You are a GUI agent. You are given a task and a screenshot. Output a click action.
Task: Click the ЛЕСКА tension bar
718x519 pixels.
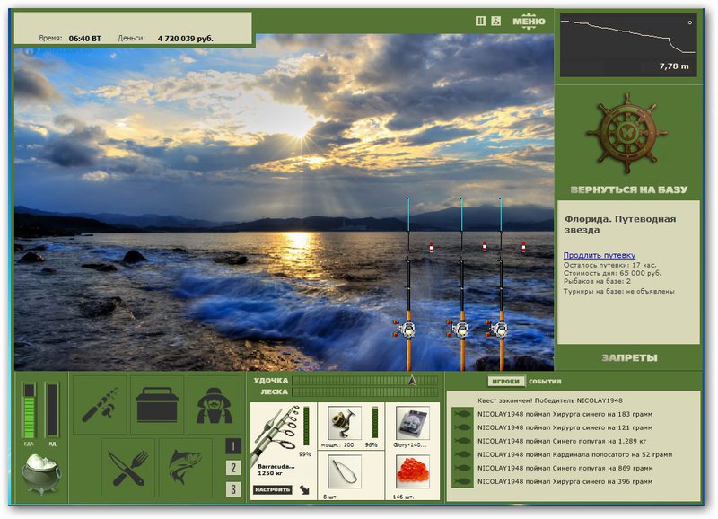pos(365,391)
